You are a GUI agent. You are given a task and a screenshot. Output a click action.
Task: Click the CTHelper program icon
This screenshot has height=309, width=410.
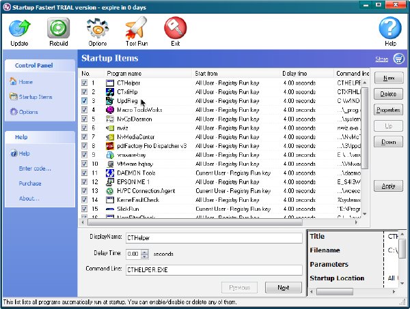point(110,83)
